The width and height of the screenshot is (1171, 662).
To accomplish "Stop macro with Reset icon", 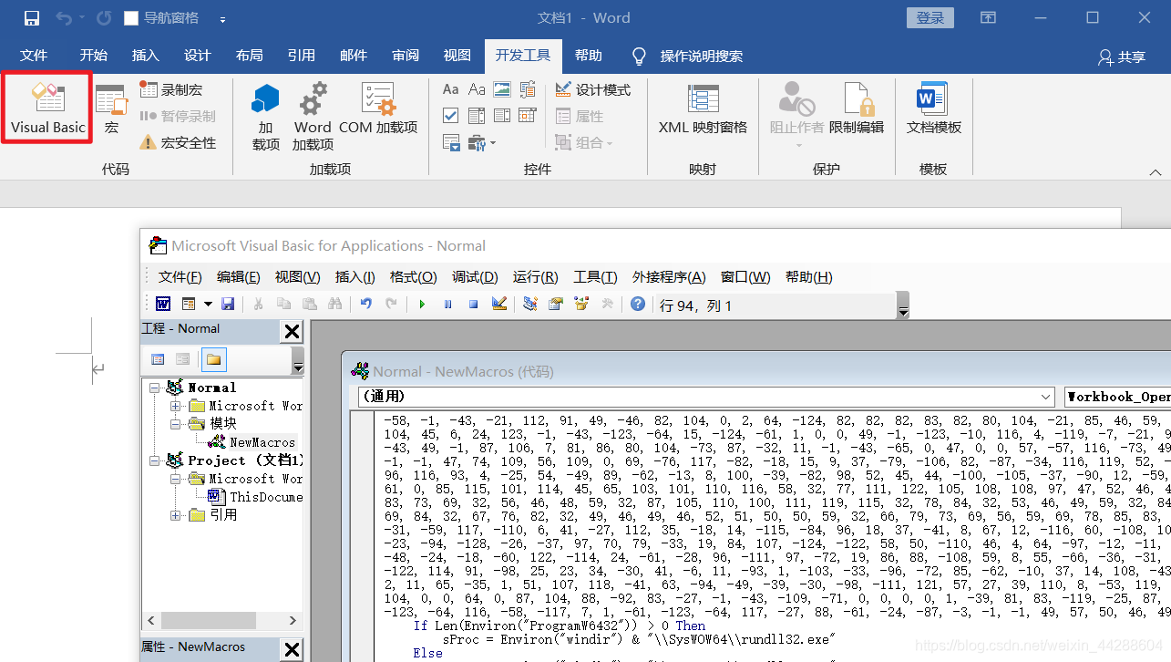I will click(473, 305).
